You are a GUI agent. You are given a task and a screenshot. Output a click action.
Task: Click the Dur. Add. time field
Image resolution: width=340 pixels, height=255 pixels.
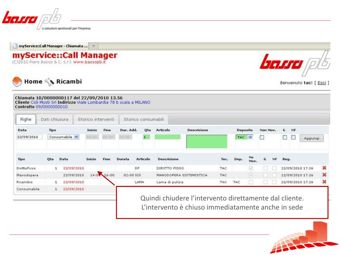(125, 137)
